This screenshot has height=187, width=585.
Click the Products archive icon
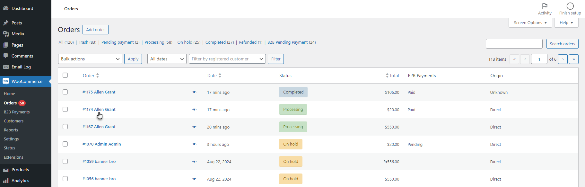[6, 170]
